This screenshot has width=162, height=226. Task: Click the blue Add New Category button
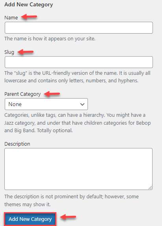[30, 219]
